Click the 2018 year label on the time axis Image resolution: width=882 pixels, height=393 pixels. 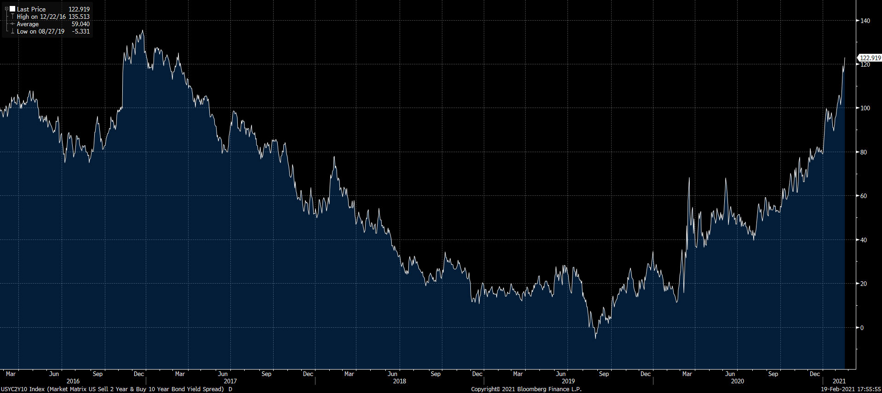(400, 381)
